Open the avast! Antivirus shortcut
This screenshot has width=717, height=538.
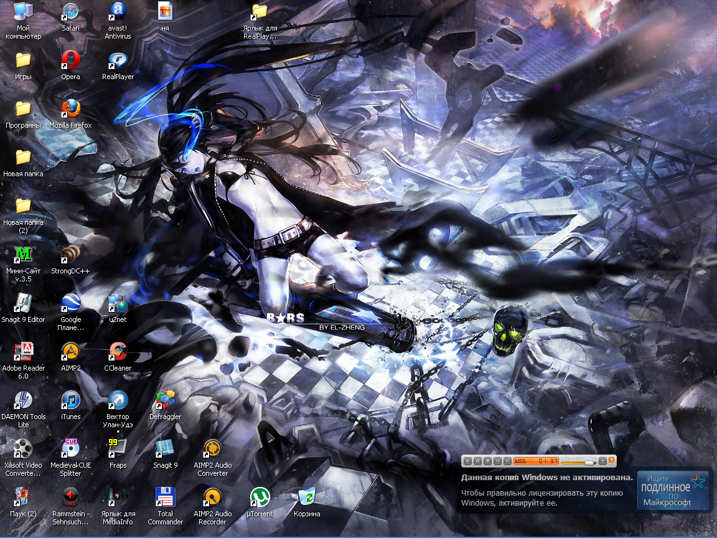(118, 21)
